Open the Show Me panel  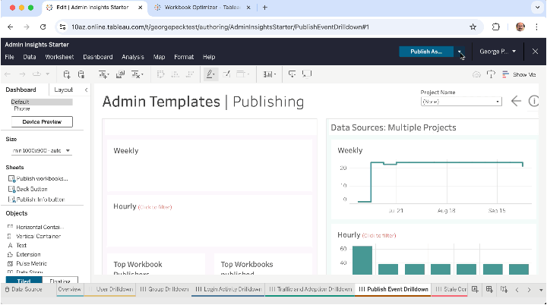point(519,74)
